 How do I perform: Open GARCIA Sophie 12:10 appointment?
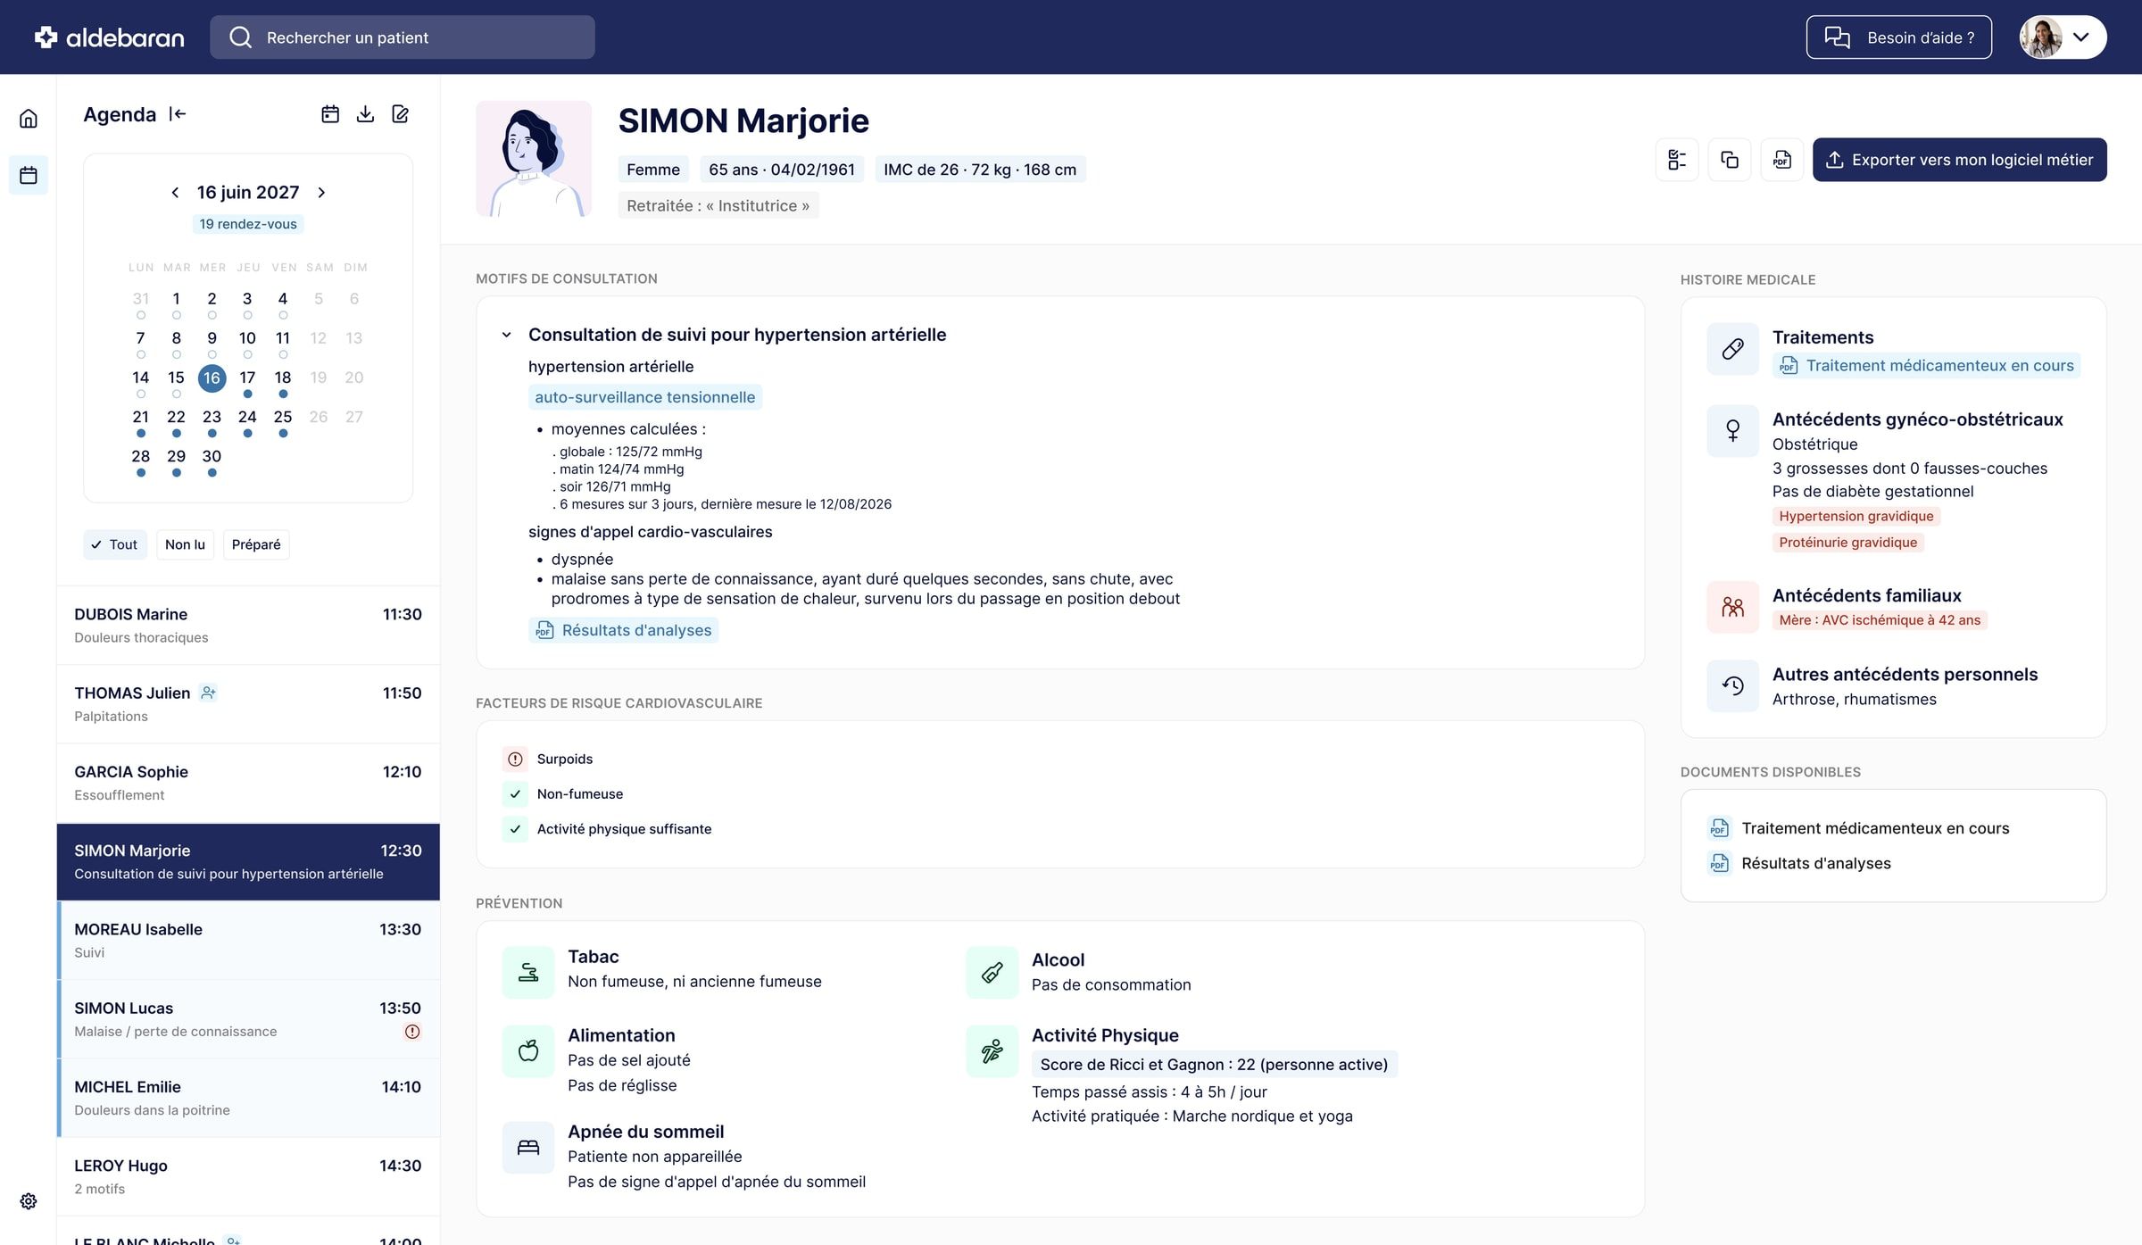248,783
